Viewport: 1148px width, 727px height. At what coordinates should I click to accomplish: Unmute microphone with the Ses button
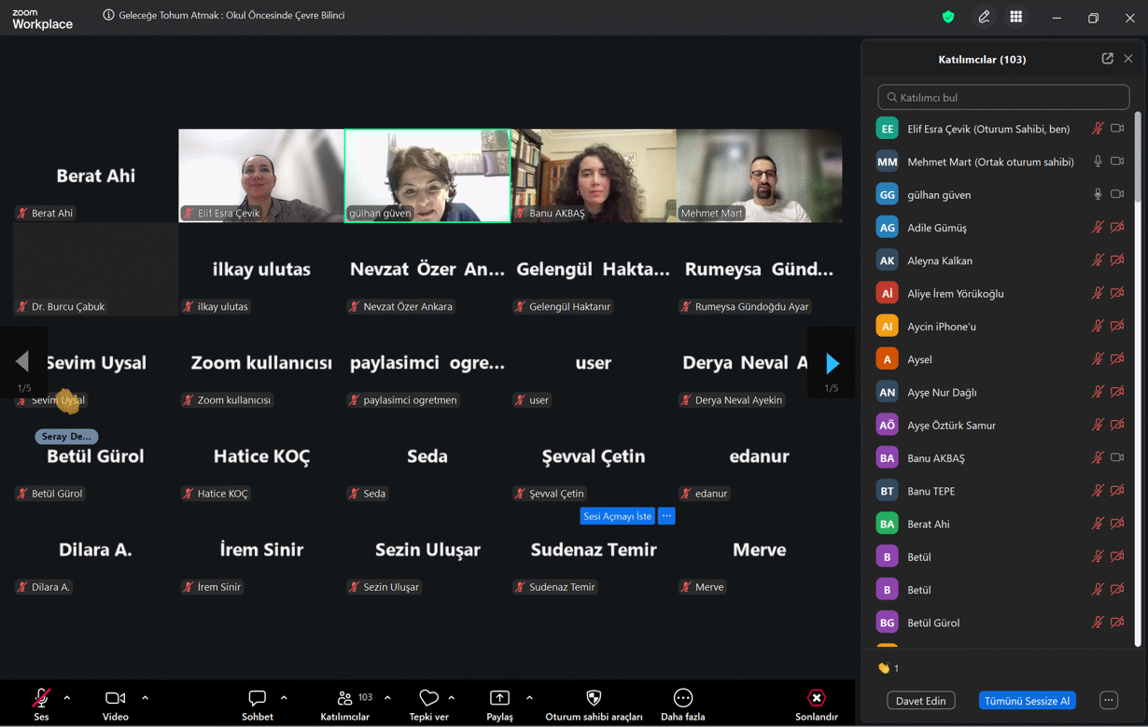pyautogui.click(x=41, y=699)
